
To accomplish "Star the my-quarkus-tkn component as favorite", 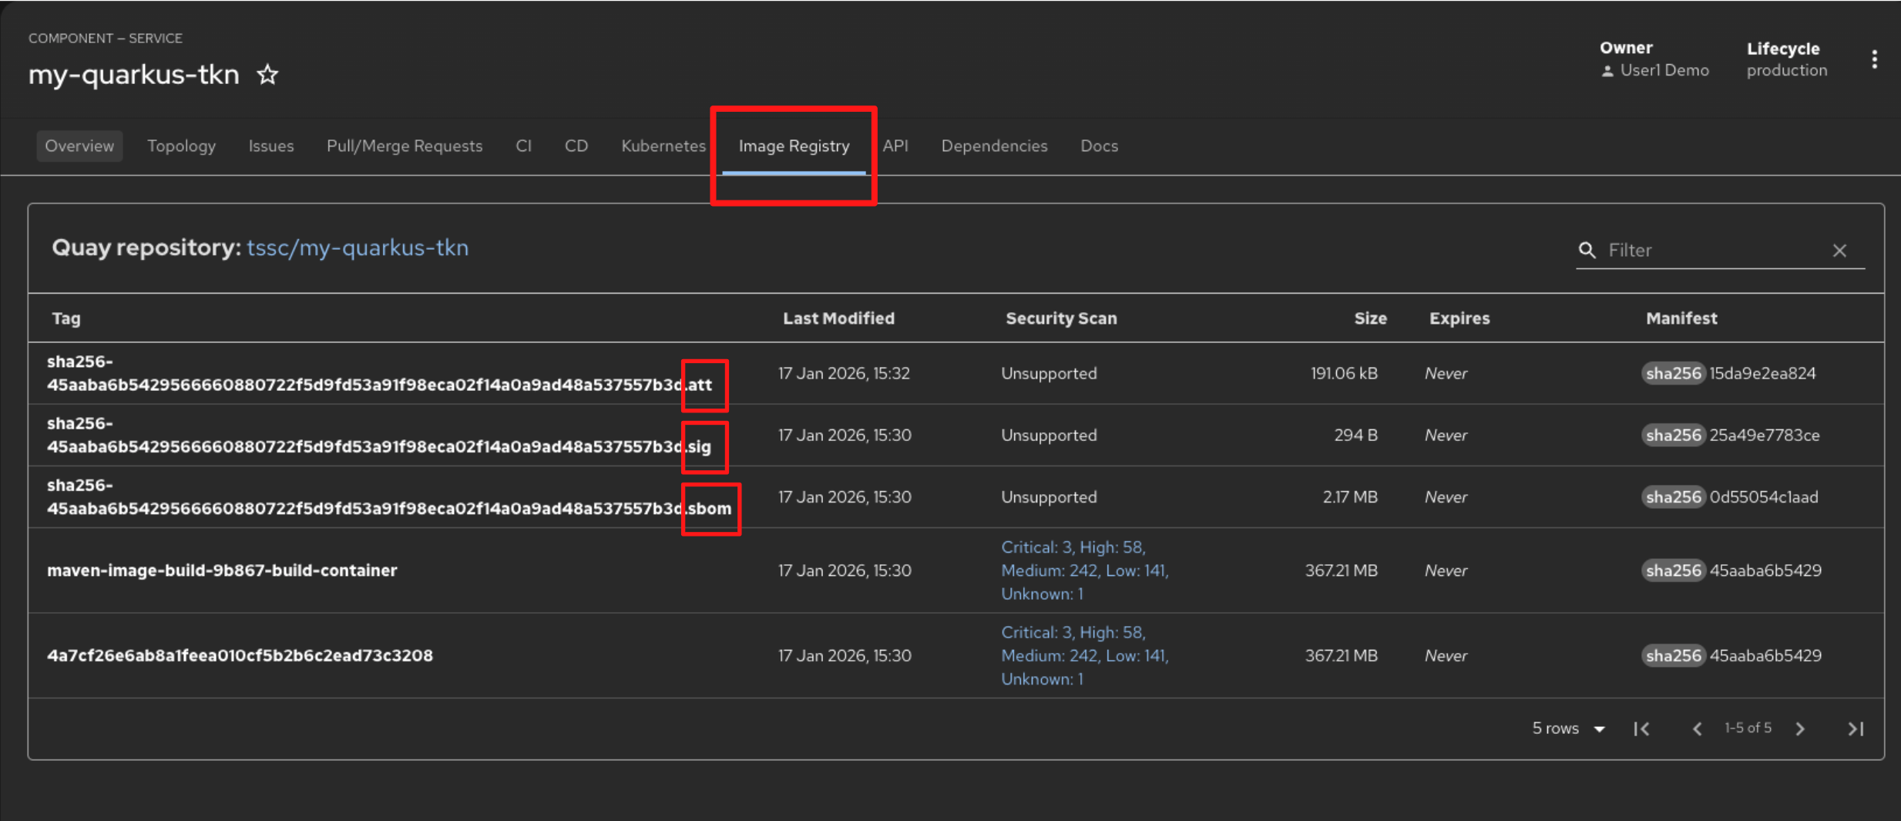I will click(x=267, y=75).
